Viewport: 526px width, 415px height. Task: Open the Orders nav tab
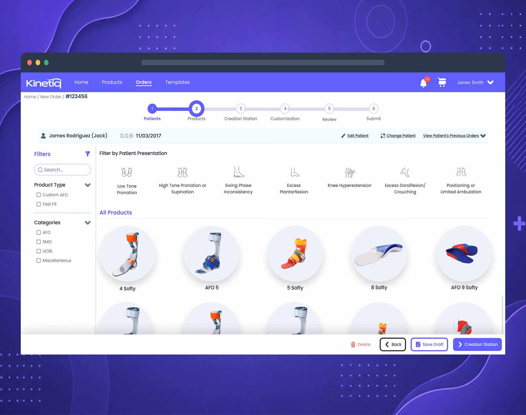pos(144,82)
